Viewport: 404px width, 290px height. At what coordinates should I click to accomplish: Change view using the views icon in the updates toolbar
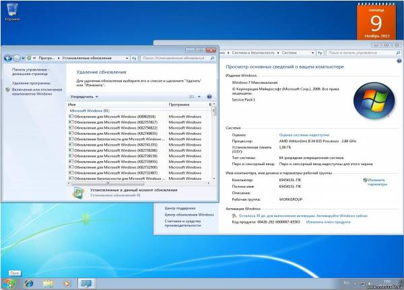coord(192,97)
